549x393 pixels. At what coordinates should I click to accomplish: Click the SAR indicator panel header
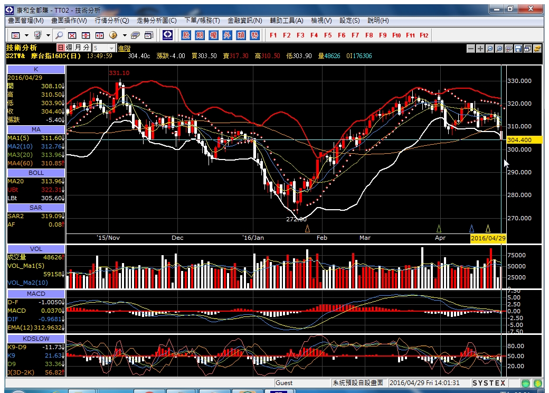[x=36, y=208]
